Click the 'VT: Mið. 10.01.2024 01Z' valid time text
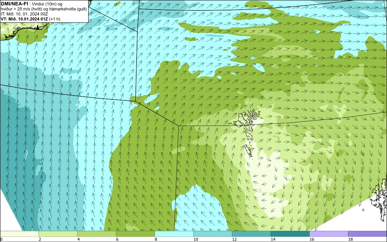The width and height of the screenshot is (387, 242). point(24,19)
